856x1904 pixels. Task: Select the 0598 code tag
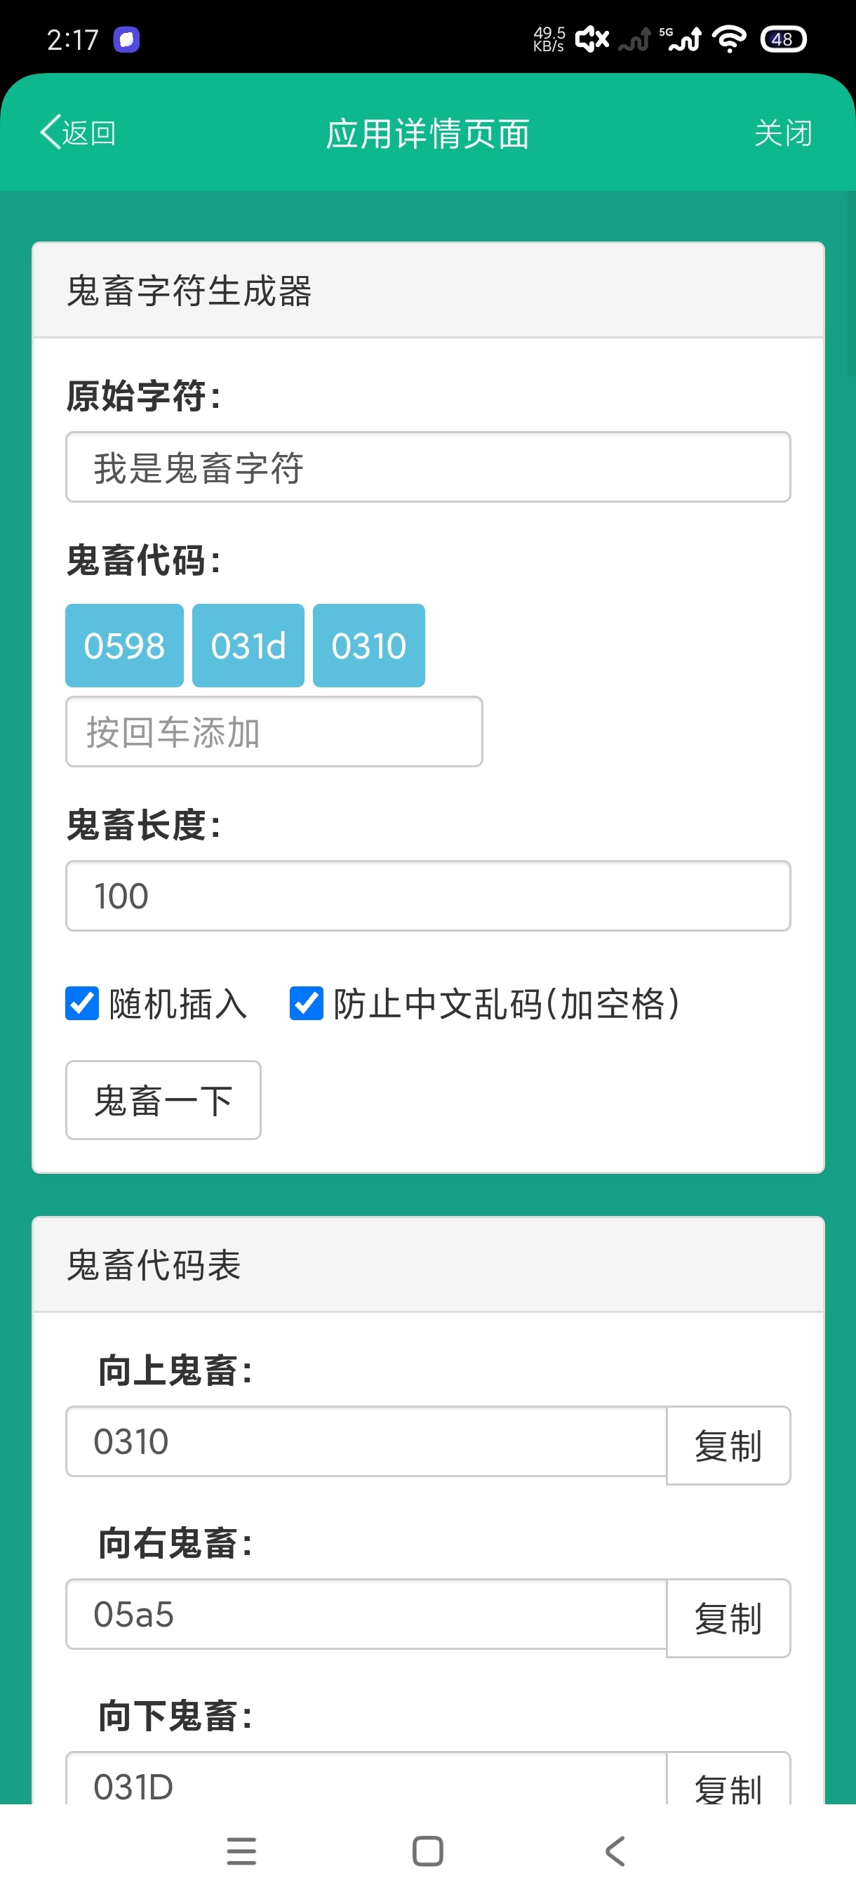124,645
